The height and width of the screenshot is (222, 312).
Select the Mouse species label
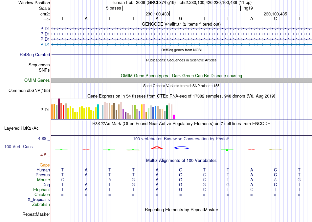pos(43,180)
